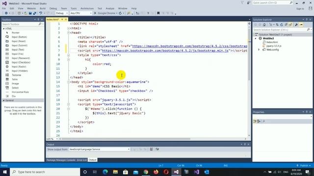Click the Windows search box on taskbar
The width and height of the screenshot is (314, 176).
45,172
